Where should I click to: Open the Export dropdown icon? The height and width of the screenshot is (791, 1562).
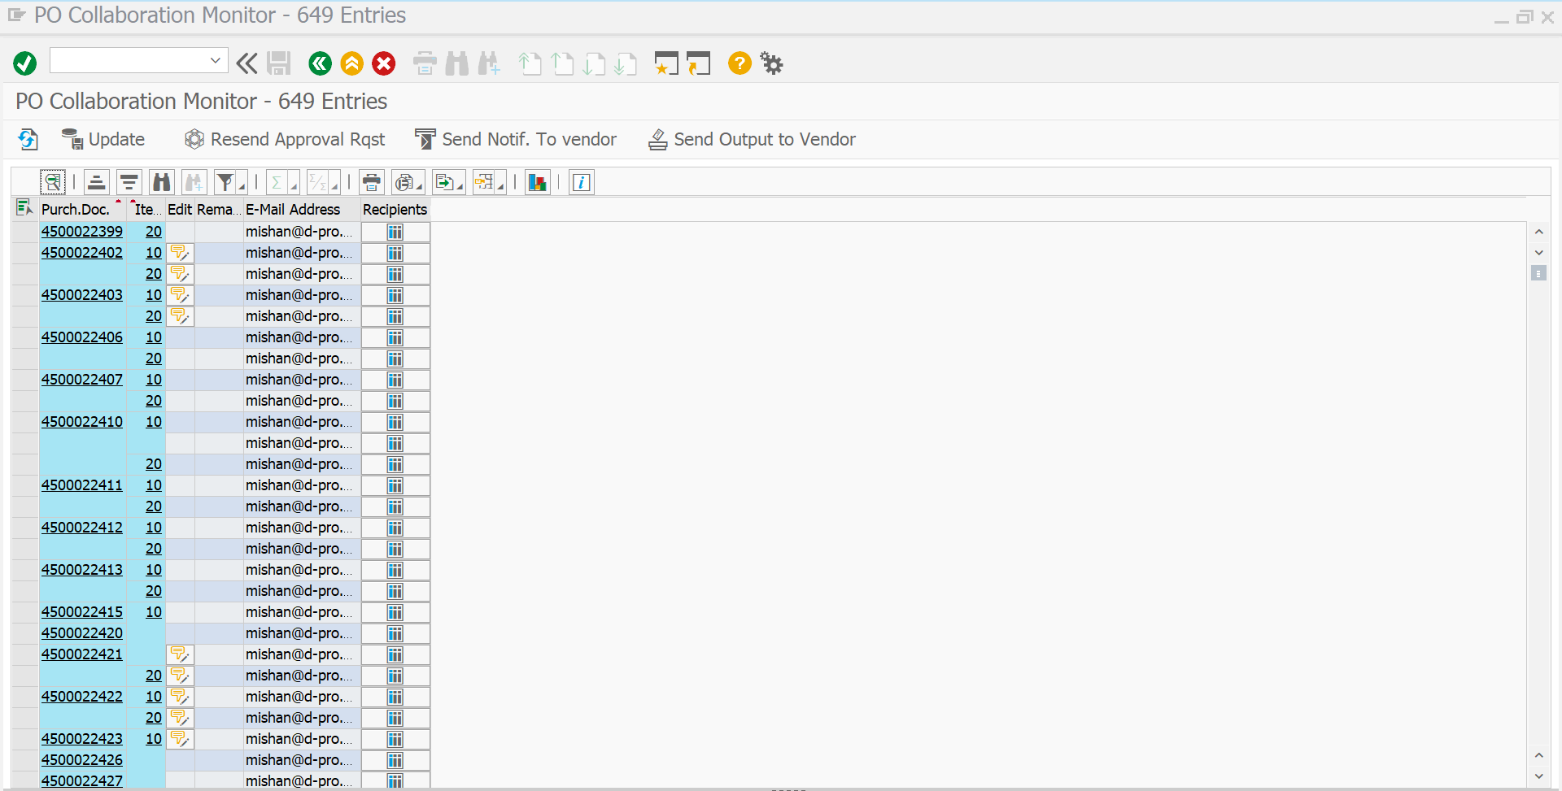pyautogui.click(x=448, y=182)
